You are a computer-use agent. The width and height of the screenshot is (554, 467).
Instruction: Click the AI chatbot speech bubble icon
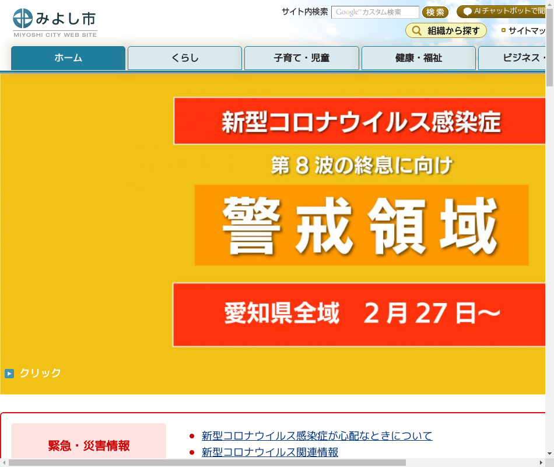[467, 12]
